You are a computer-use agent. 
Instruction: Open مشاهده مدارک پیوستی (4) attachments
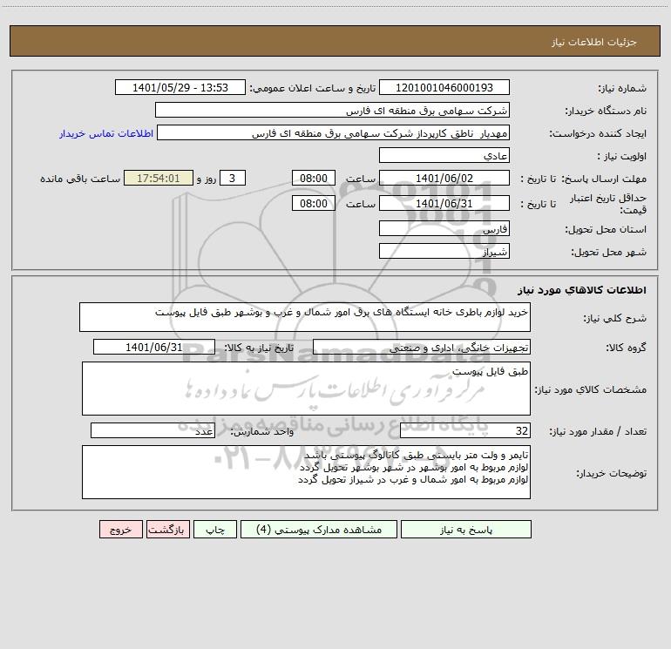click(x=319, y=529)
